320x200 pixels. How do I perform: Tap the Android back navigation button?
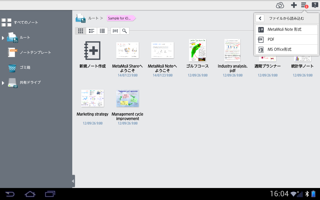pos(10,194)
